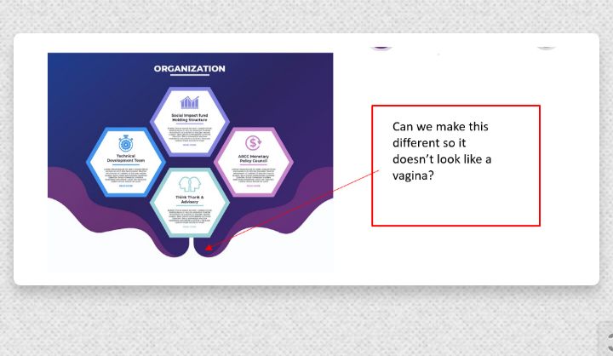Select the 'Think Thank & Advisory' title
This screenshot has height=356, width=613.
click(x=190, y=199)
